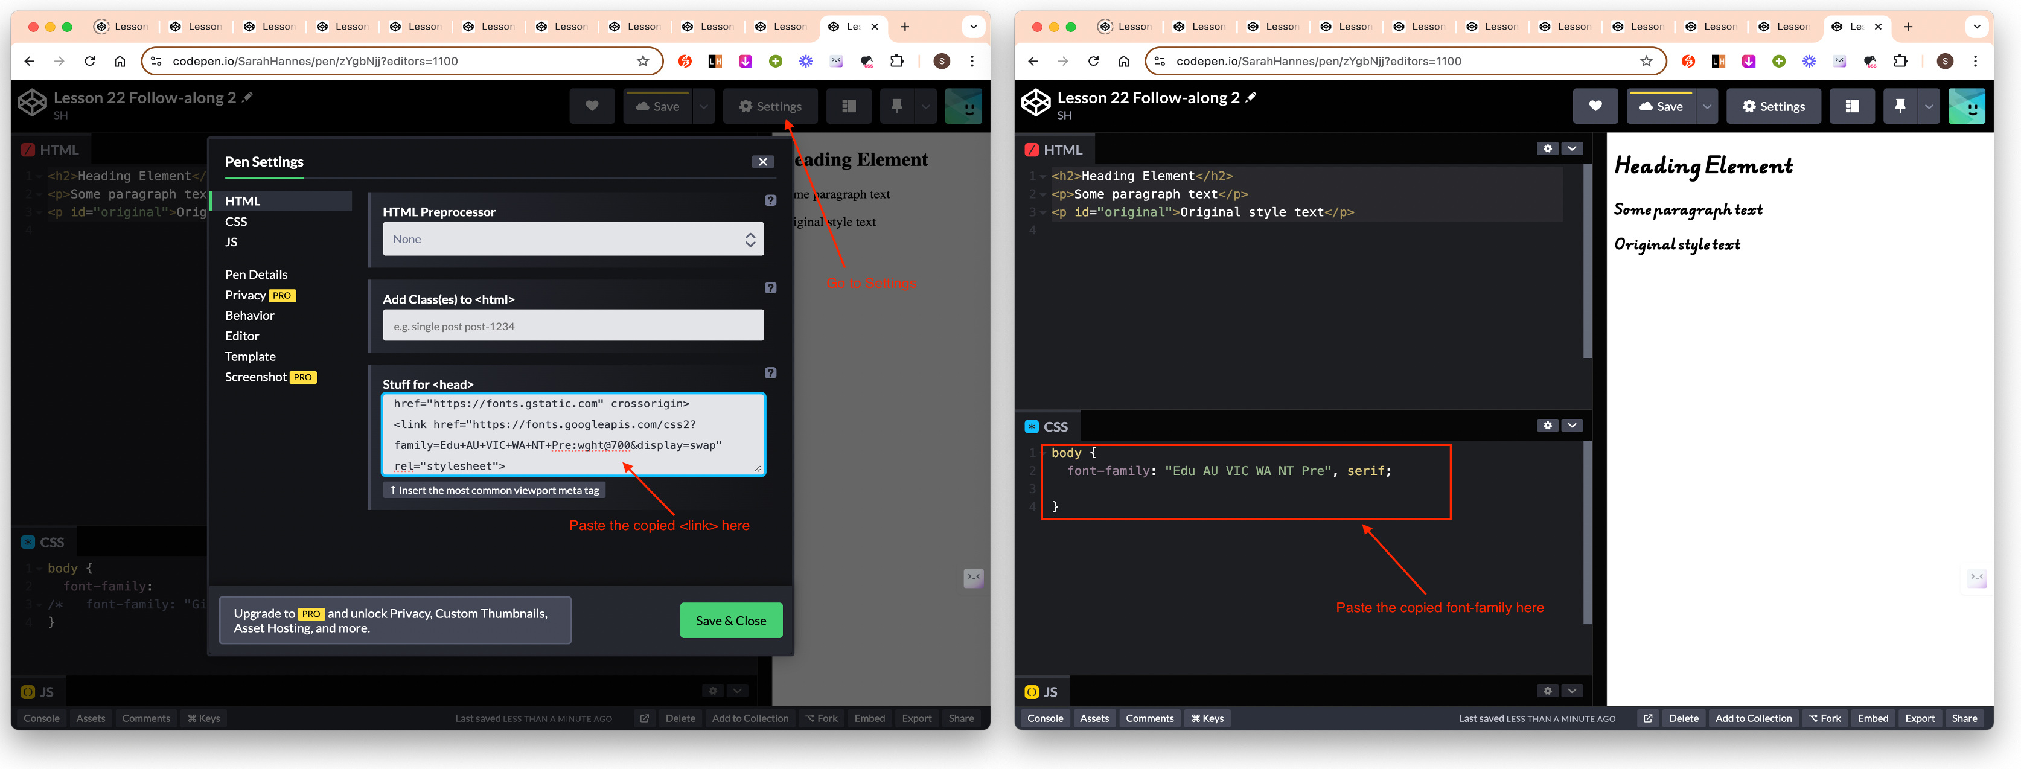Click Embed in the right window footer
Viewport: 2021px width, 769px height.
coord(1873,718)
